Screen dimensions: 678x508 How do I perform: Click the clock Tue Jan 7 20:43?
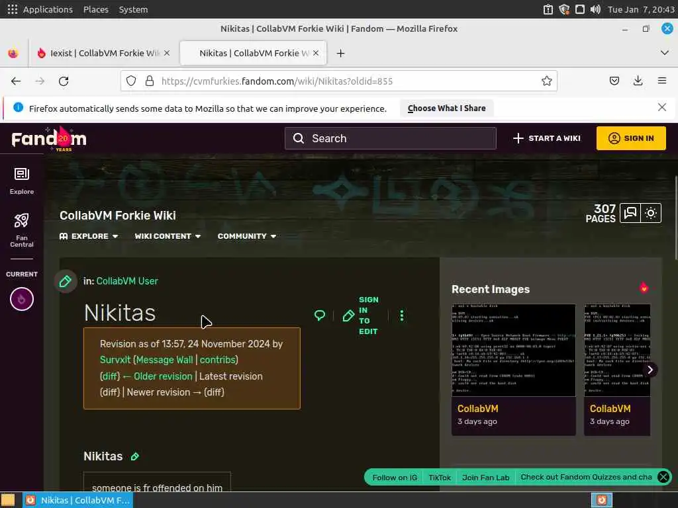(x=641, y=9)
